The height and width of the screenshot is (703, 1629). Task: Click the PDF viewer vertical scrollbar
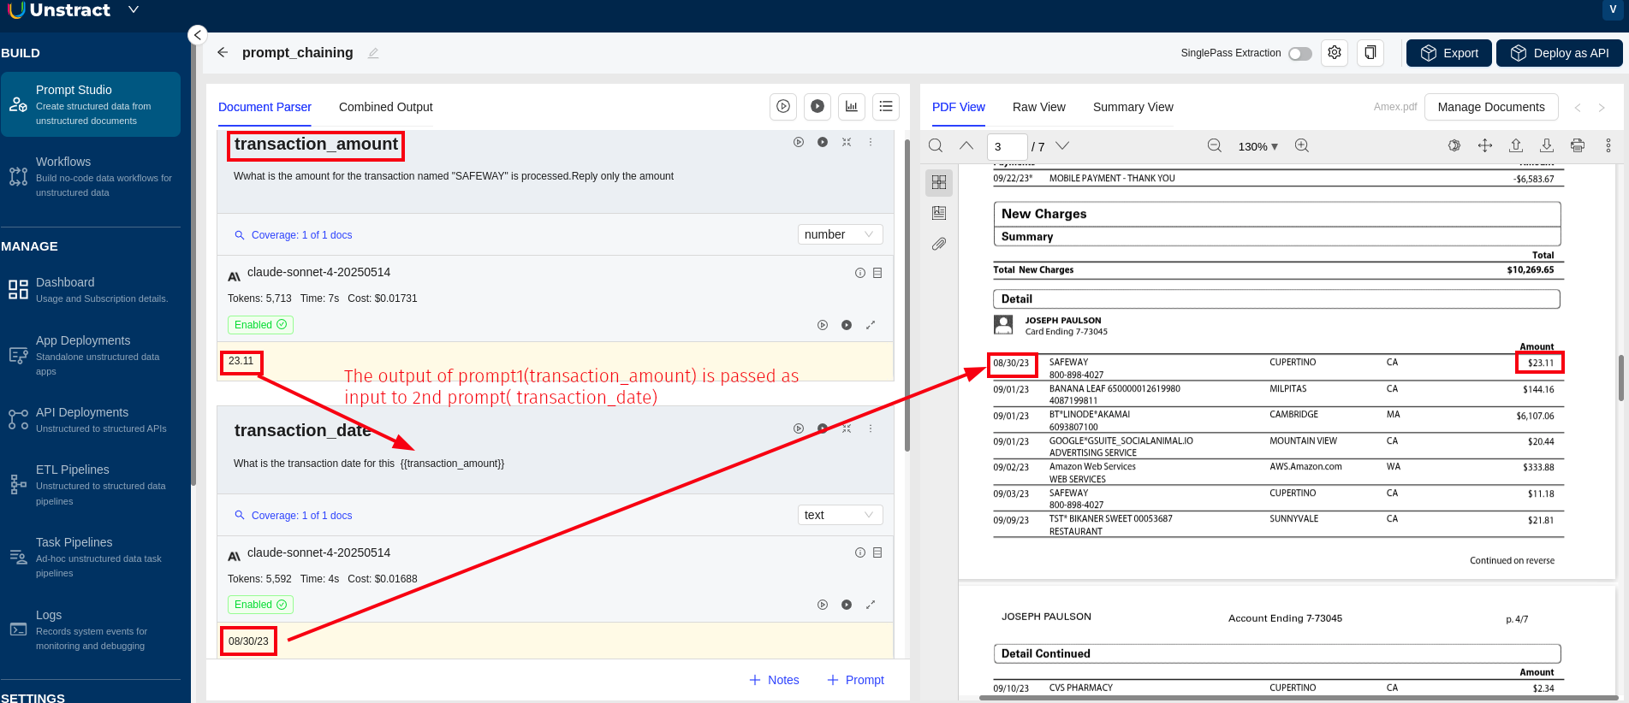pyautogui.click(x=1620, y=377)
